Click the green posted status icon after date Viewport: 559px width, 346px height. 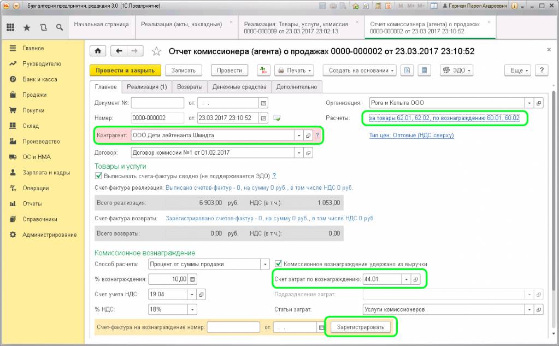click(276, 118)
